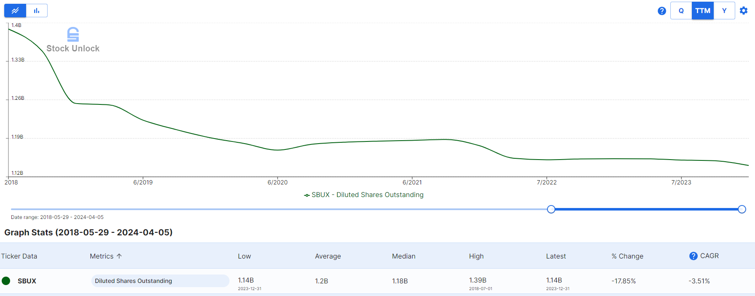Open CAGR help icon
This screenshot has width=755, height=296.
(x=693, y=256)
